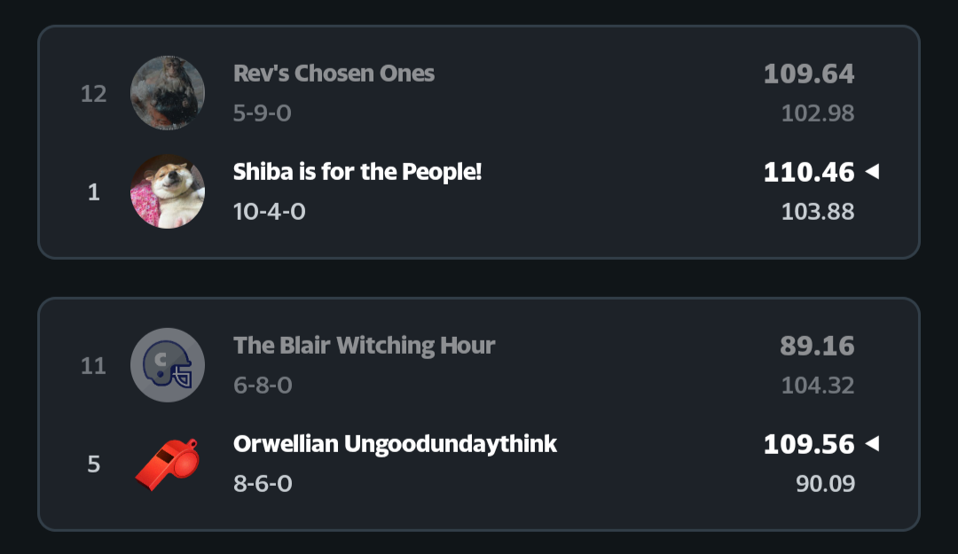958x554 pixels.
Task: Click the Shiba dog team avatar
Action: pyautogui.click(x=168, y=191)
